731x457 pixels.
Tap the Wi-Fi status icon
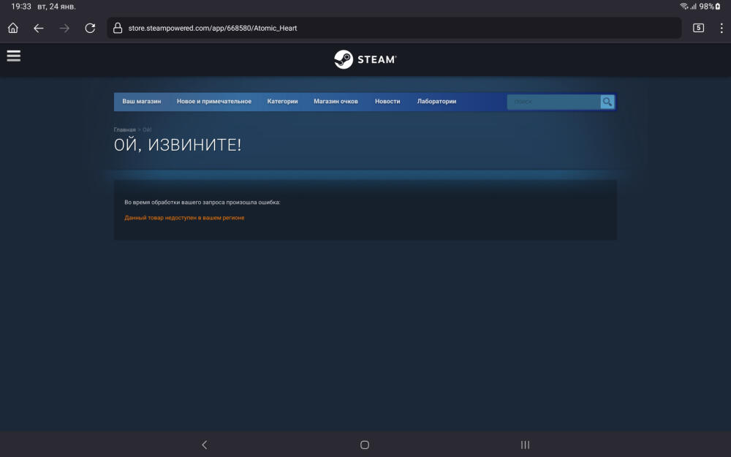pos(684,7)
